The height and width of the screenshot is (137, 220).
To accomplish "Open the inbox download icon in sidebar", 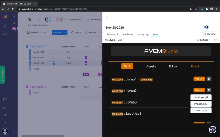I will click(x=5, y=33).
